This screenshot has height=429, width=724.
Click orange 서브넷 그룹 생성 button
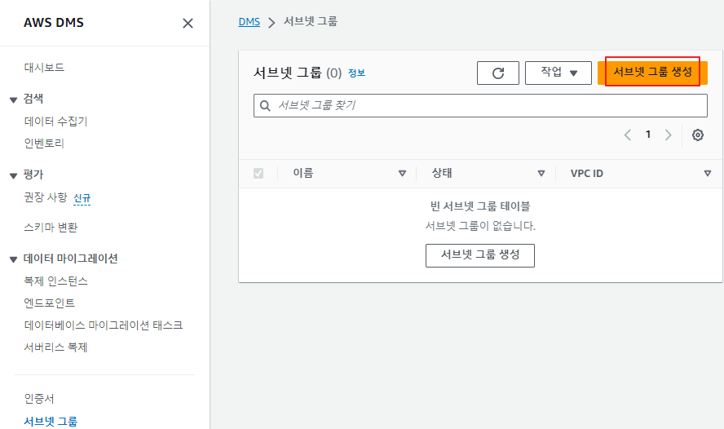click(652, 73)
